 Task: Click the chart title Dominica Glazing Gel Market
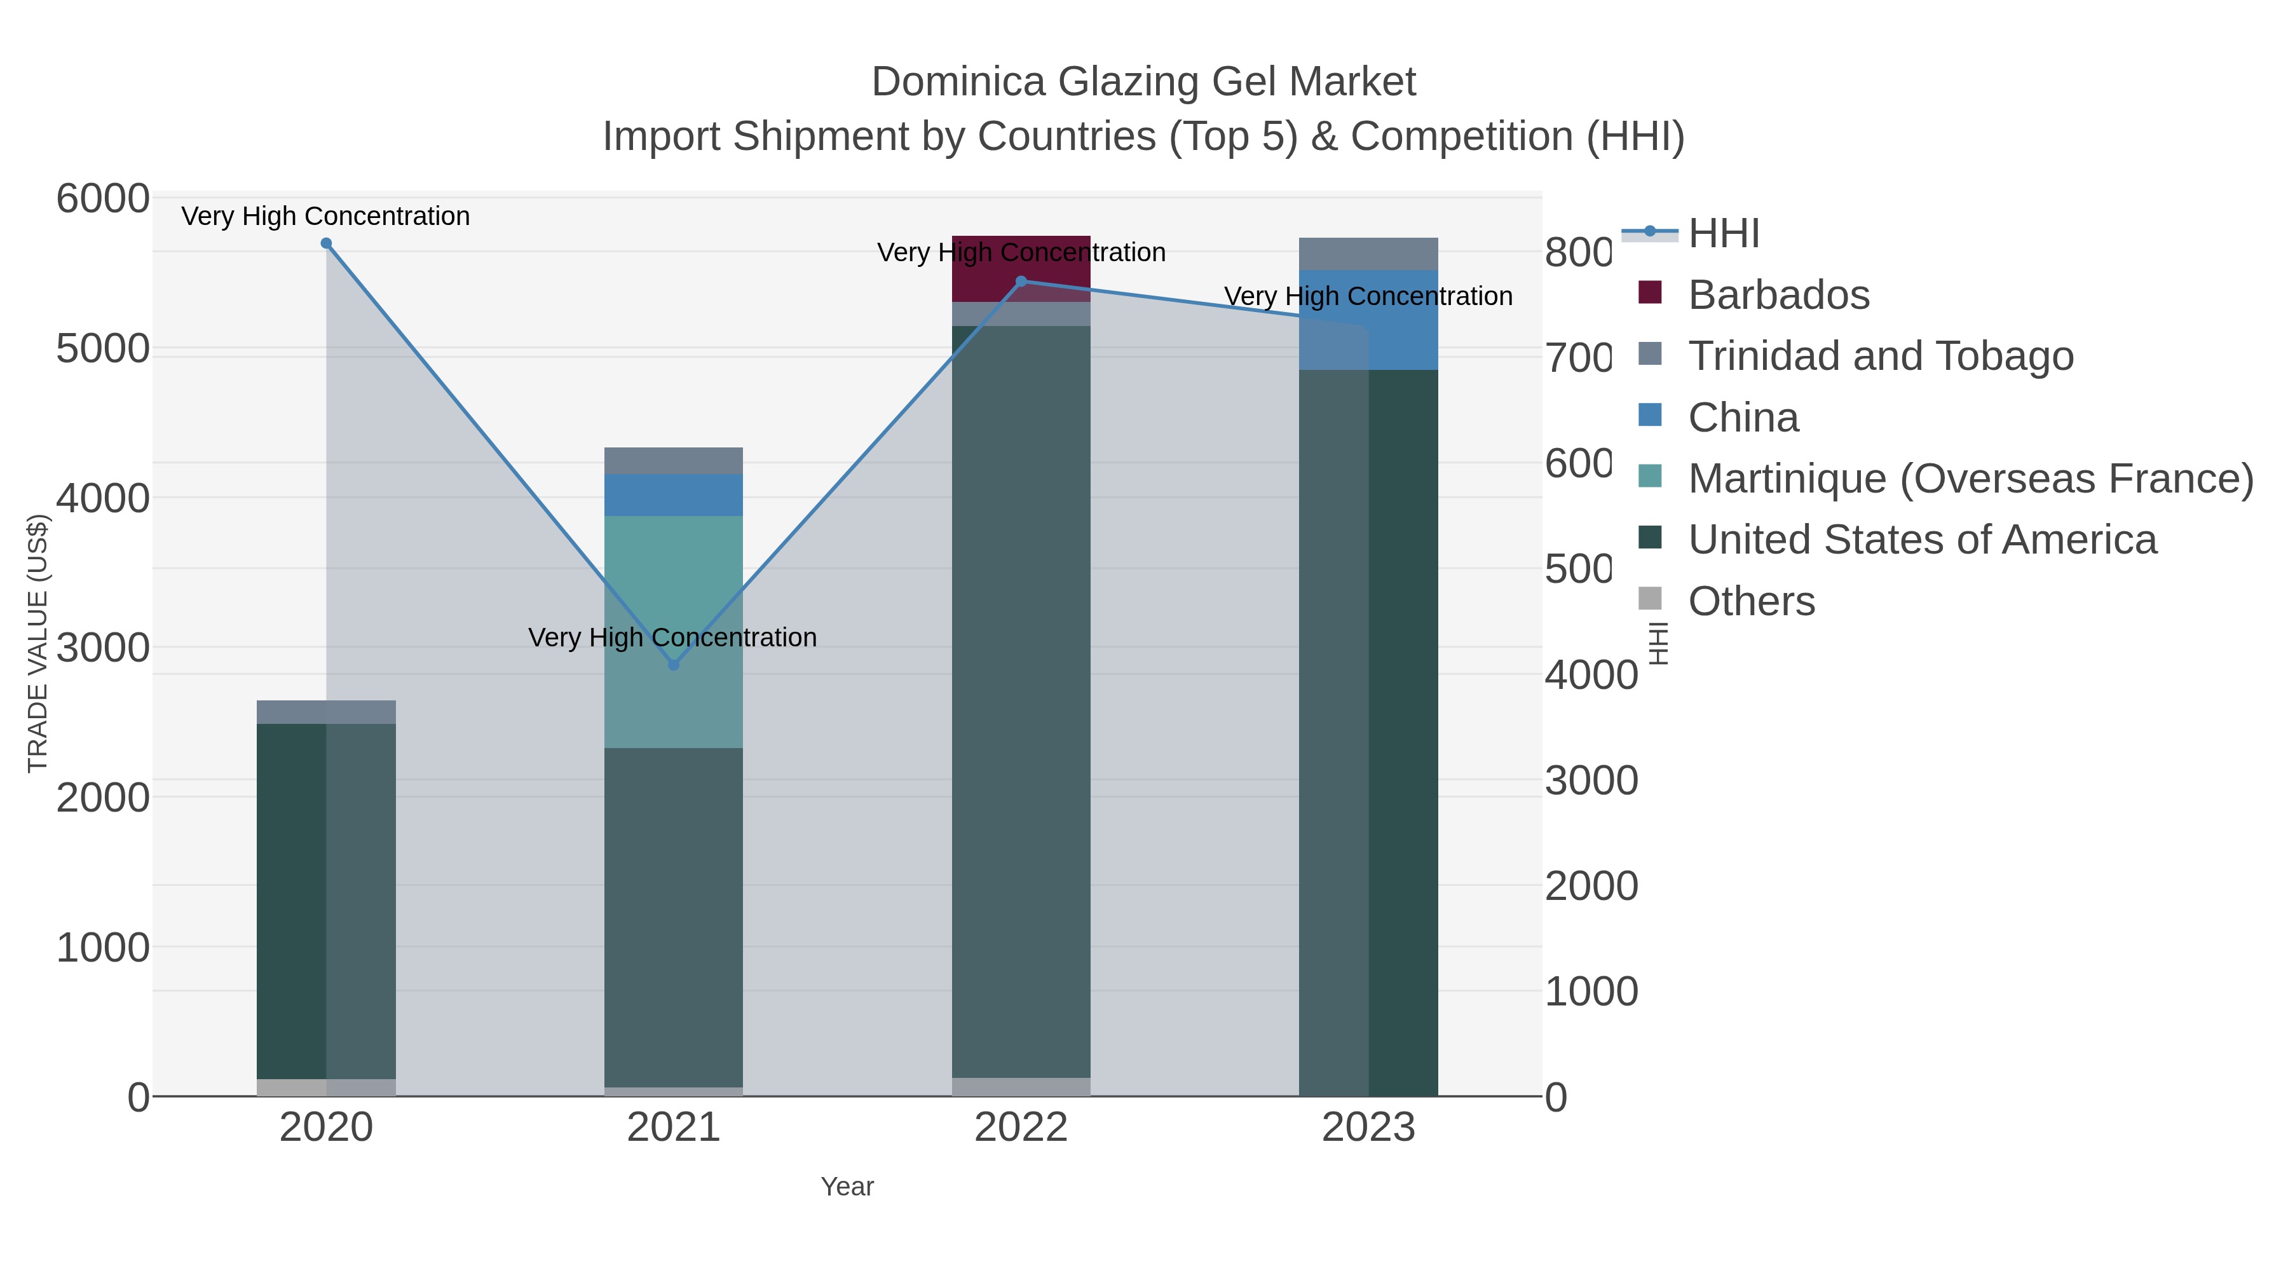[x=1144, y=82]
